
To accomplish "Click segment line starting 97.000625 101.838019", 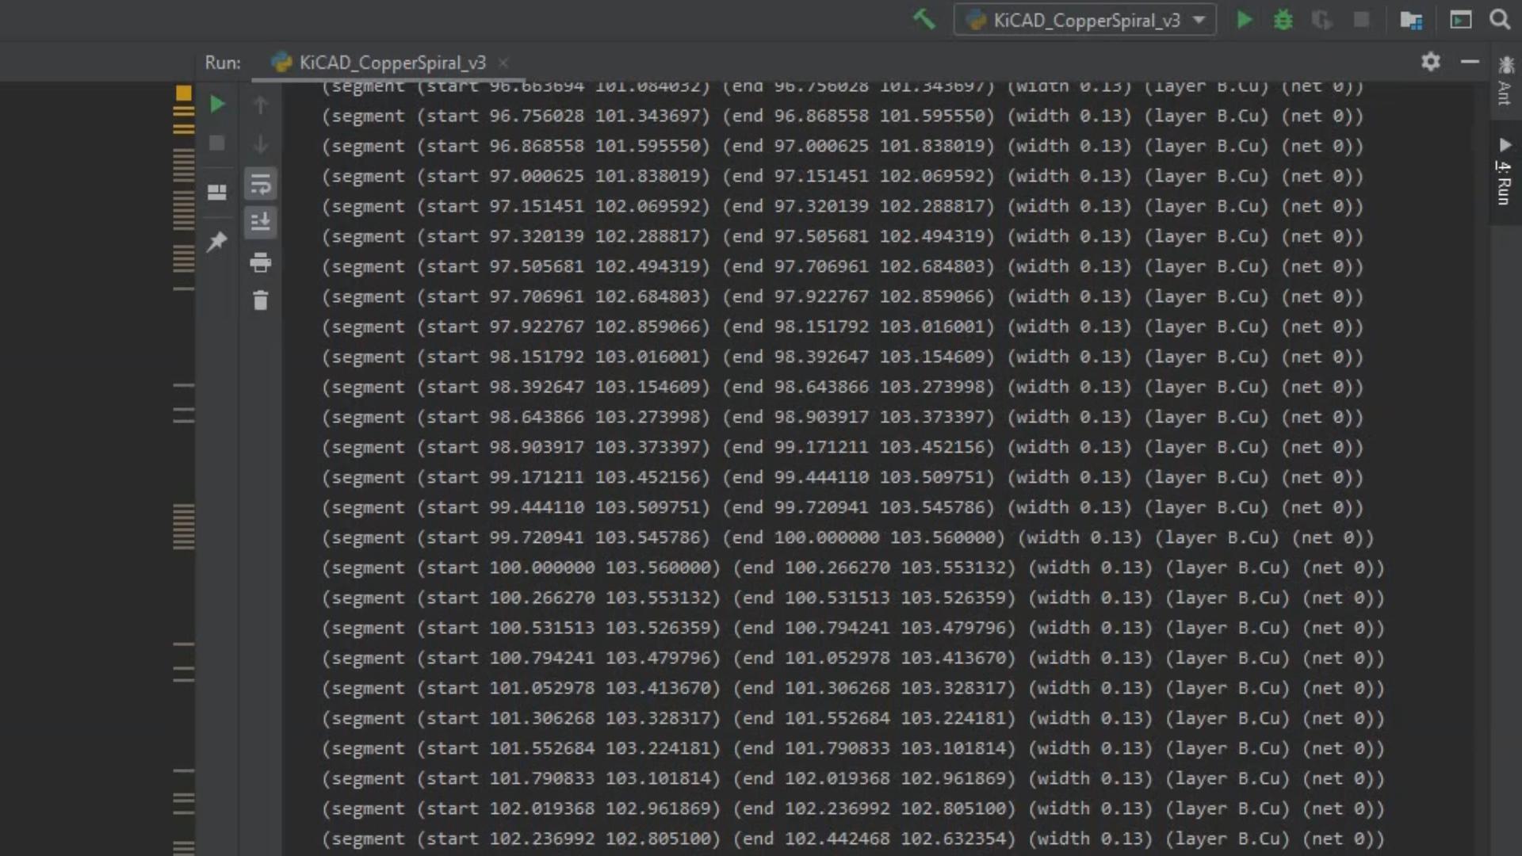I will [x=842, y=176].
